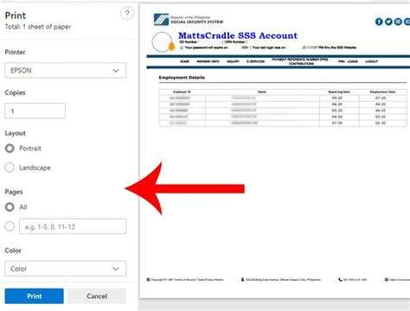Click the page range field e.g. 1-5, 8, 11-13

(x=73, y=226)
